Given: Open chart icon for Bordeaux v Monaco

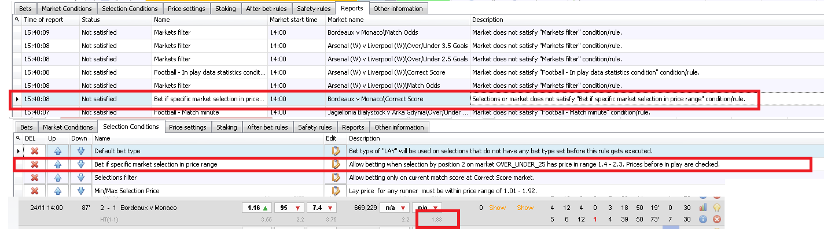Looking at the screenshot, I should point(703,207).
